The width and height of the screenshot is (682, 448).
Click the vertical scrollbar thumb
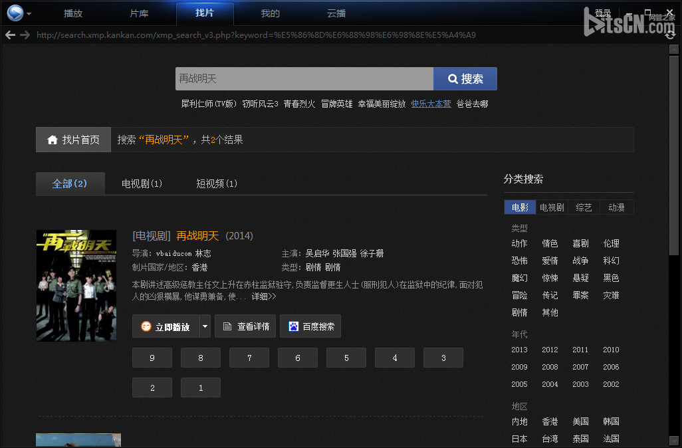tap(673, 154)
